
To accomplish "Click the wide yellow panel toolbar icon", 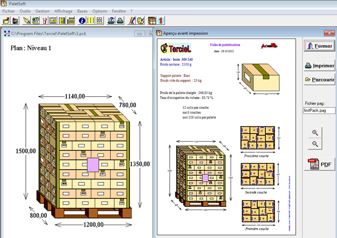I will click(x=53, y=21).
